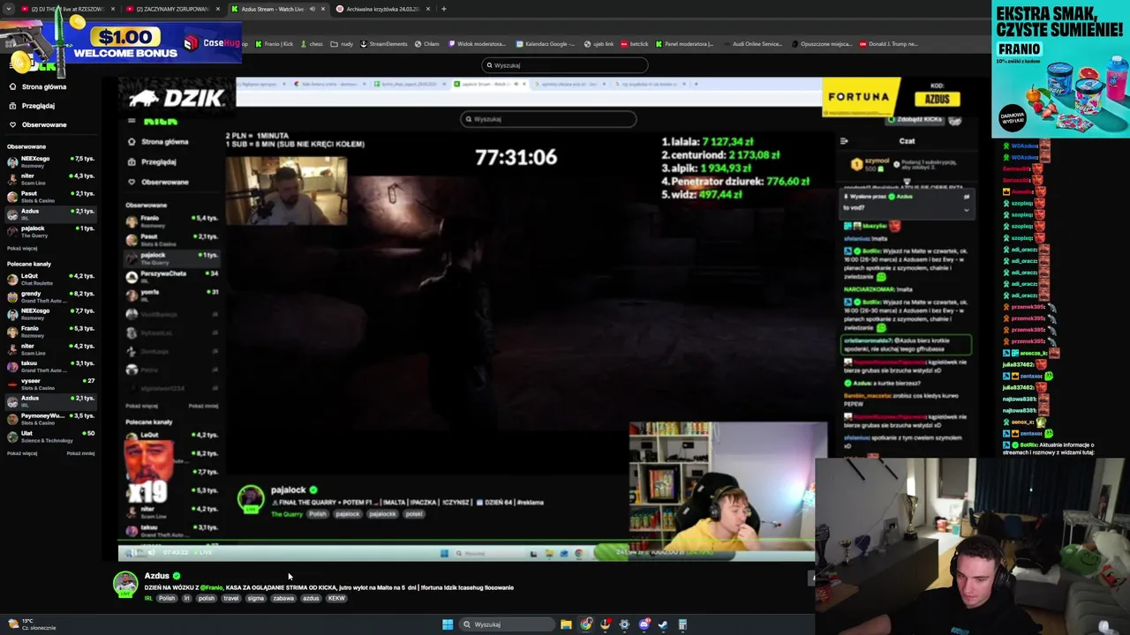Viewport: 1130px width, 635px height.
Task: Collapse the Czat panel arrow icon
Action: [x=844, y=141]
